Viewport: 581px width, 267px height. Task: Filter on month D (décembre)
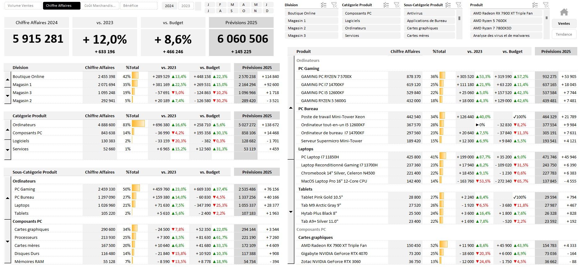[x=267, y=11]
